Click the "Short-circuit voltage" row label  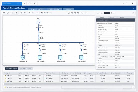[103, 30]
